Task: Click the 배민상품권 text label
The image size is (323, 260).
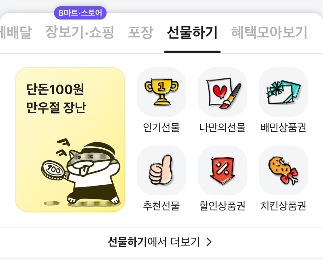Action: (284, 127)
